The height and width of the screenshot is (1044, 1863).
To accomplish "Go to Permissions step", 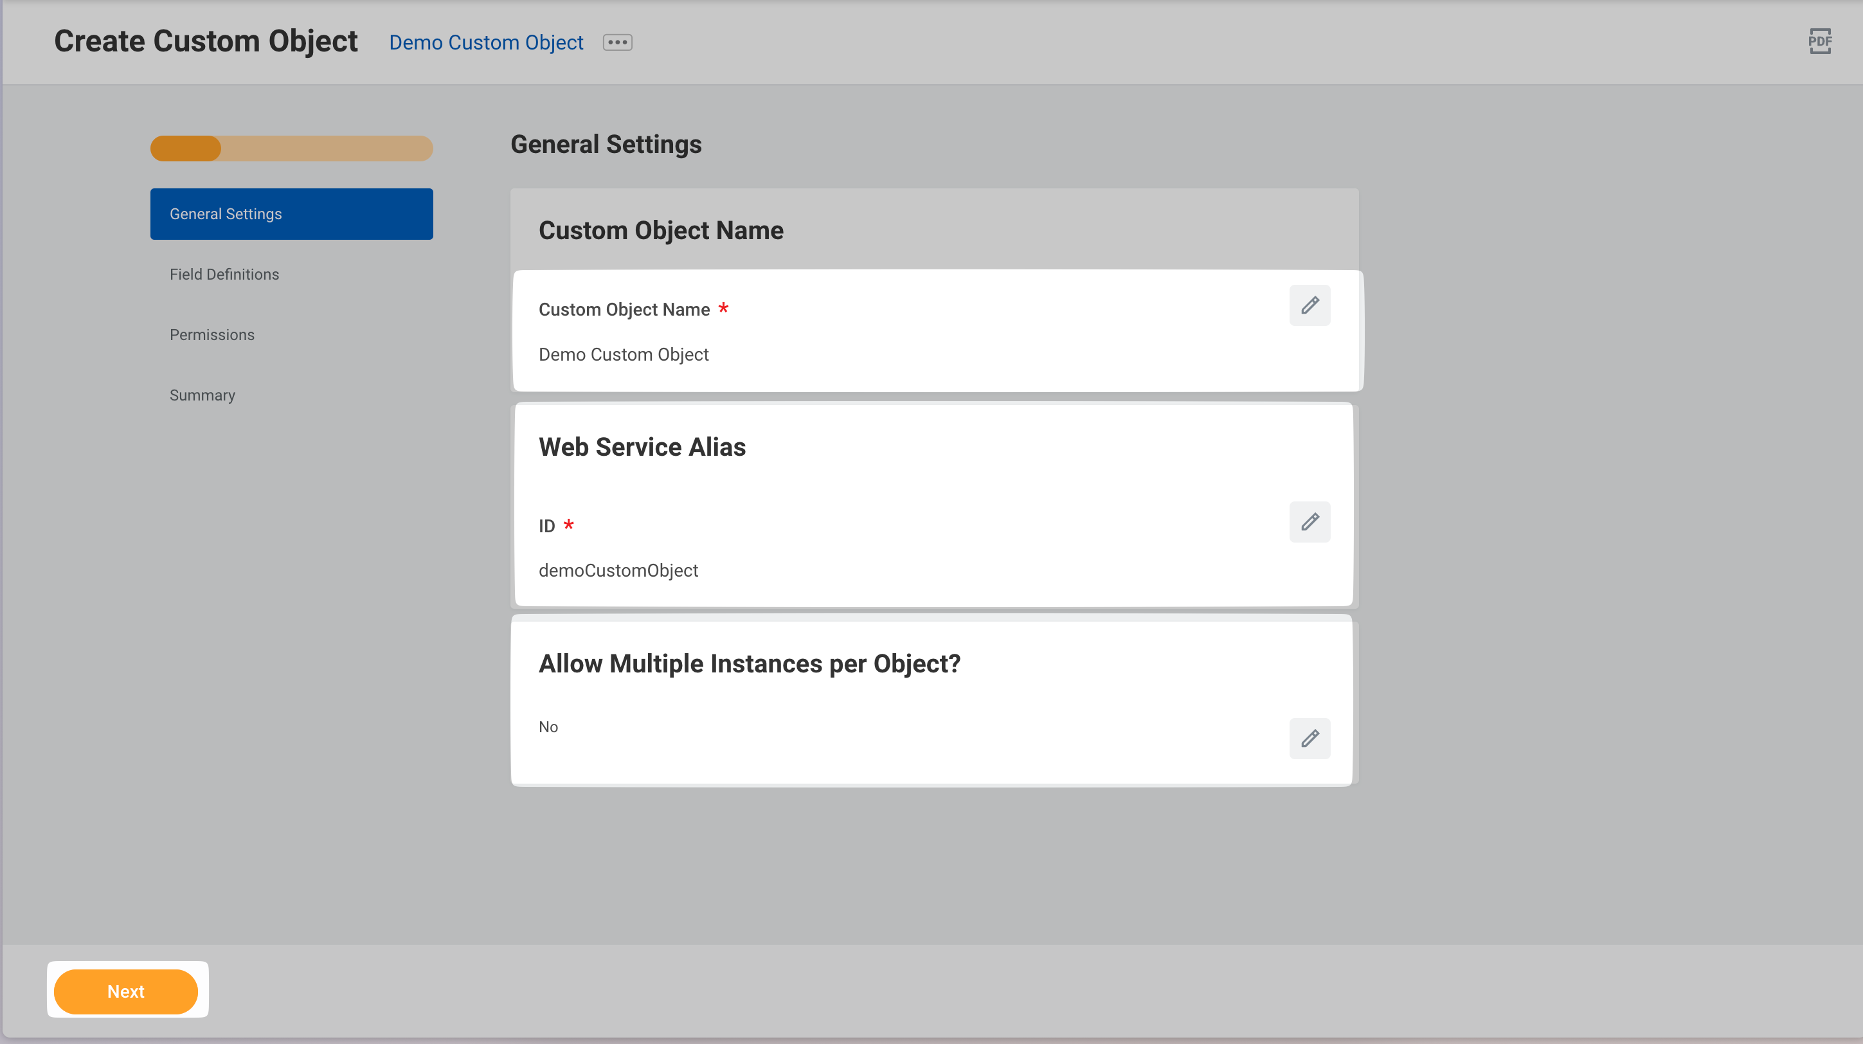I will 212,335.
